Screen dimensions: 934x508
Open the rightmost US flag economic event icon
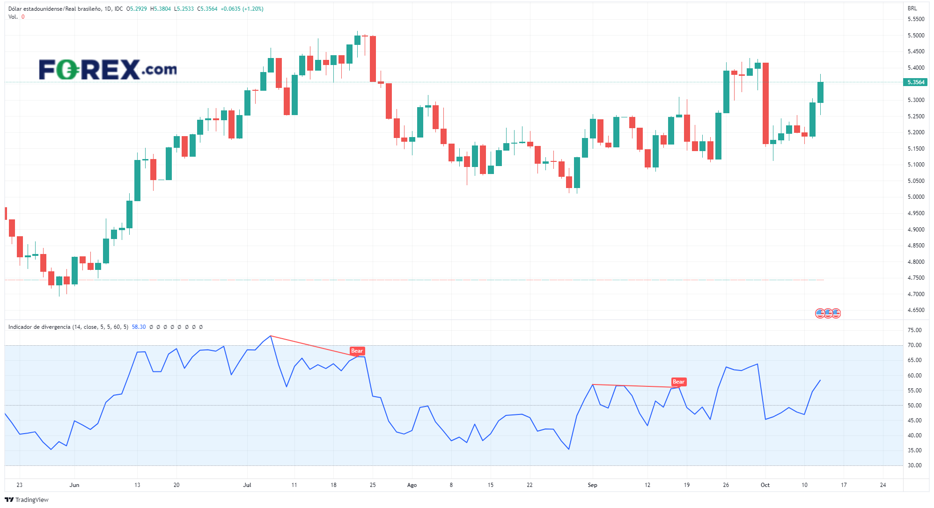(x=836, y=313)
